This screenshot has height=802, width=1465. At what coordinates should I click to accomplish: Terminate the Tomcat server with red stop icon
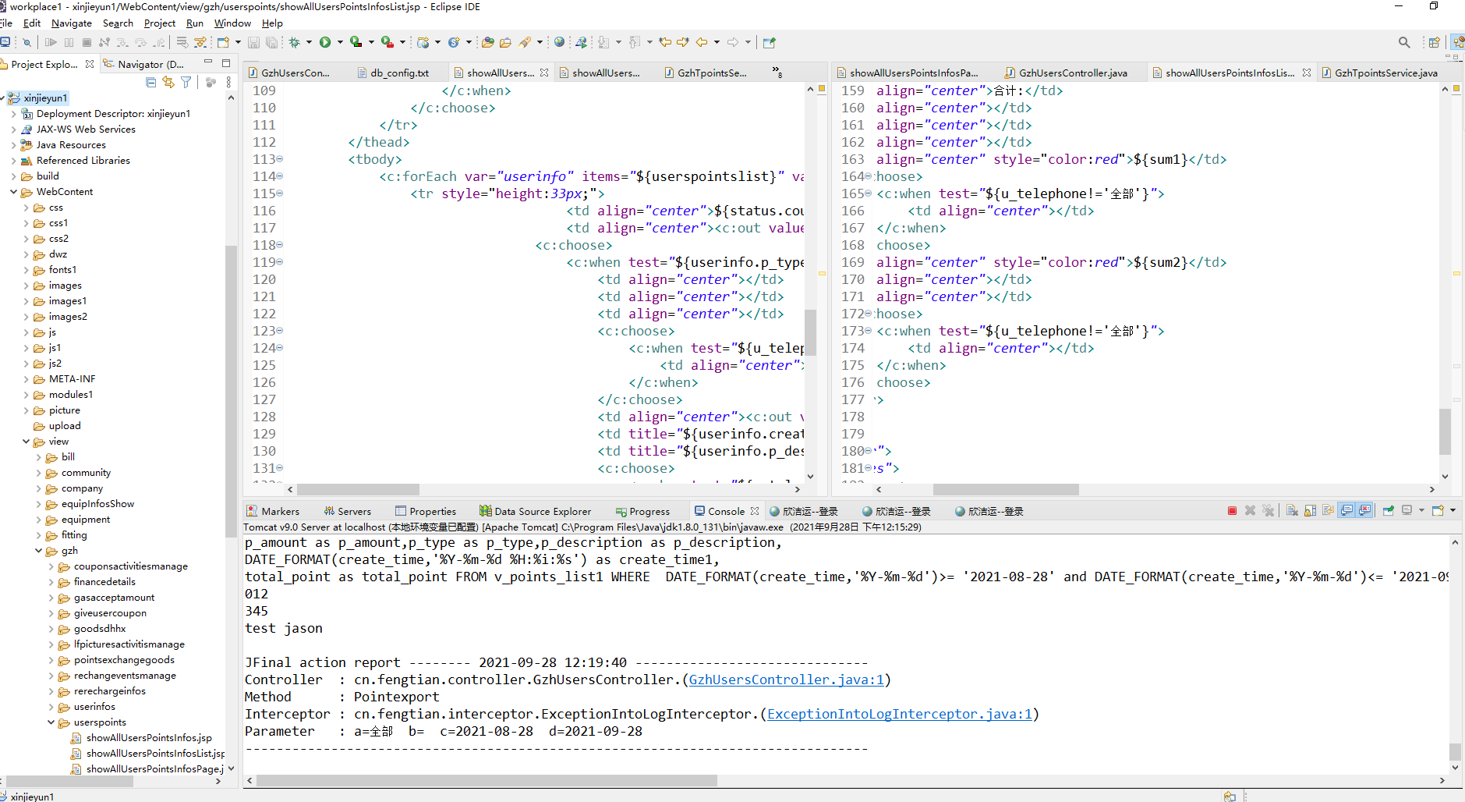[x=1232, y=511]
